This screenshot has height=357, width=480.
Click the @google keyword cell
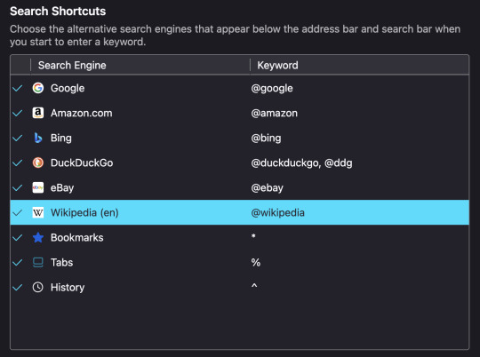click(272, 89)
